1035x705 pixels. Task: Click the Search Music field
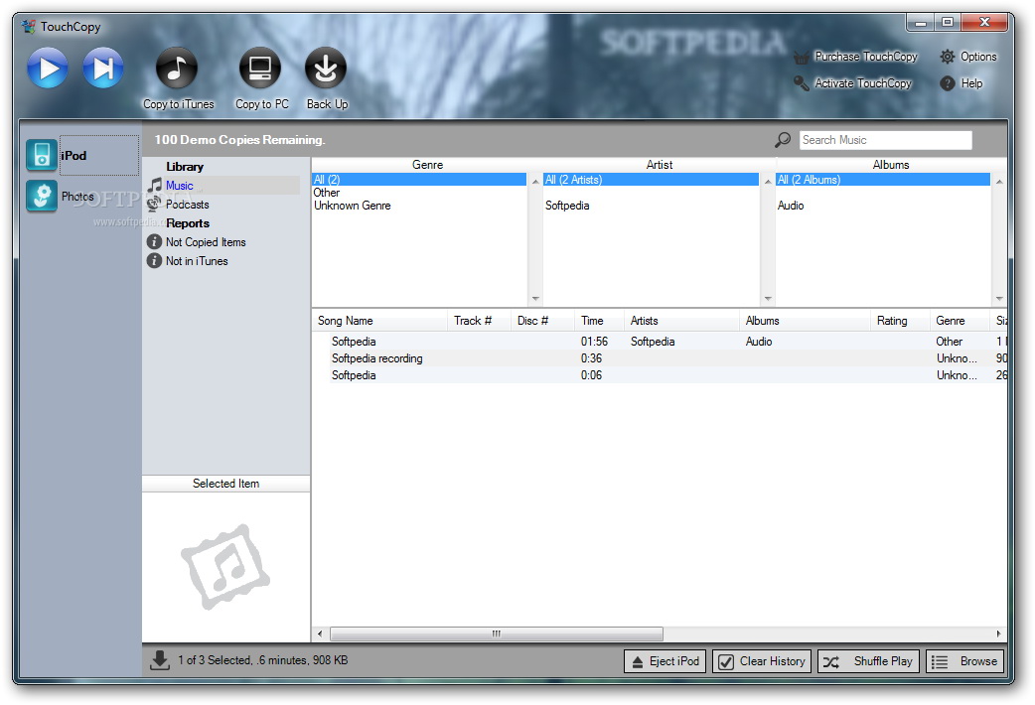click(x=885, y=140)
